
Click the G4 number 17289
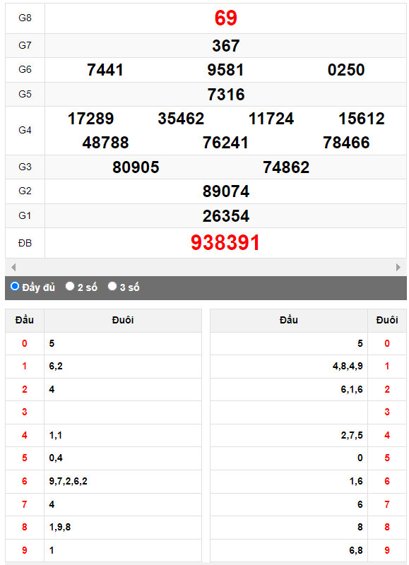click(x=91, y=119)
